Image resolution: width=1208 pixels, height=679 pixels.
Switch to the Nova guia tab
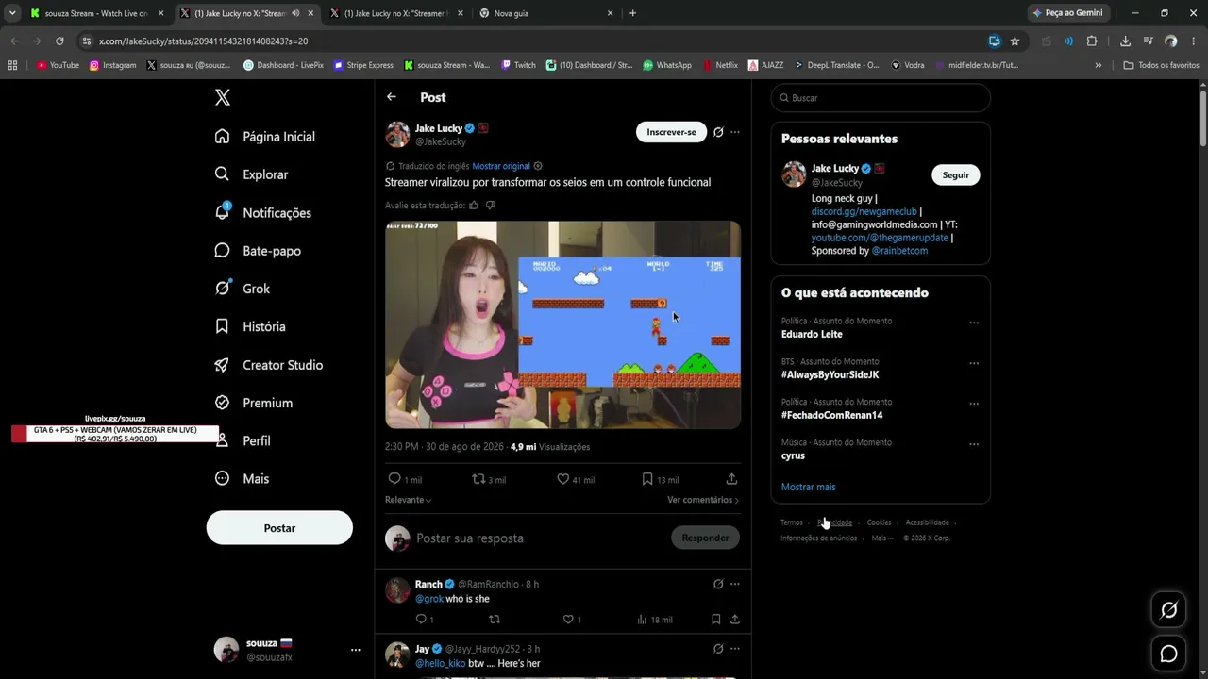545,13
